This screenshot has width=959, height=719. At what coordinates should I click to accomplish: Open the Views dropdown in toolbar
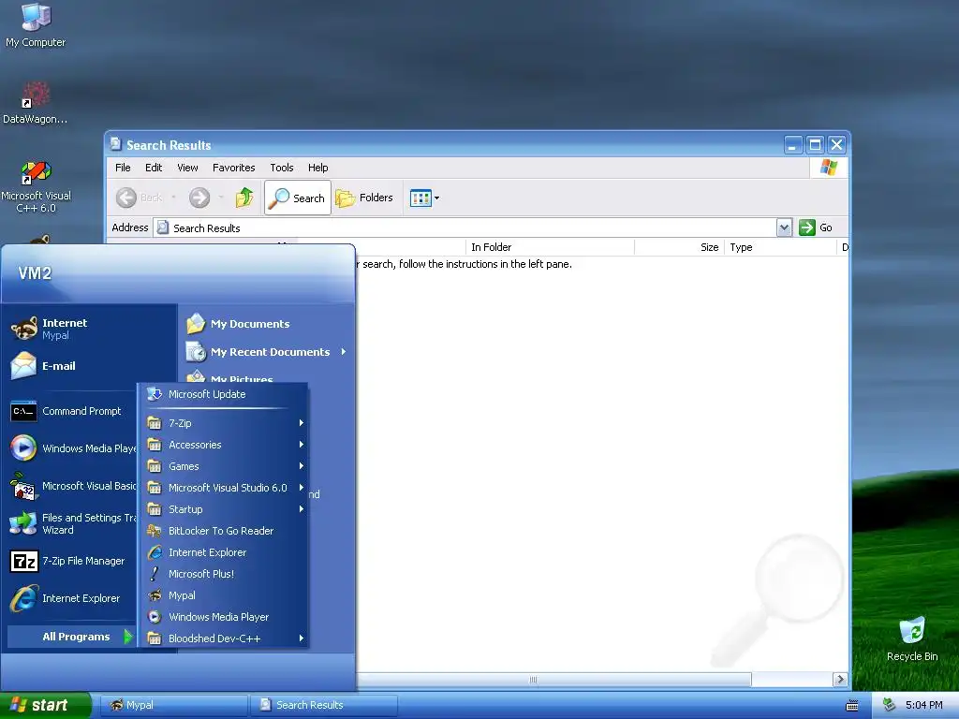pos(424,198)
